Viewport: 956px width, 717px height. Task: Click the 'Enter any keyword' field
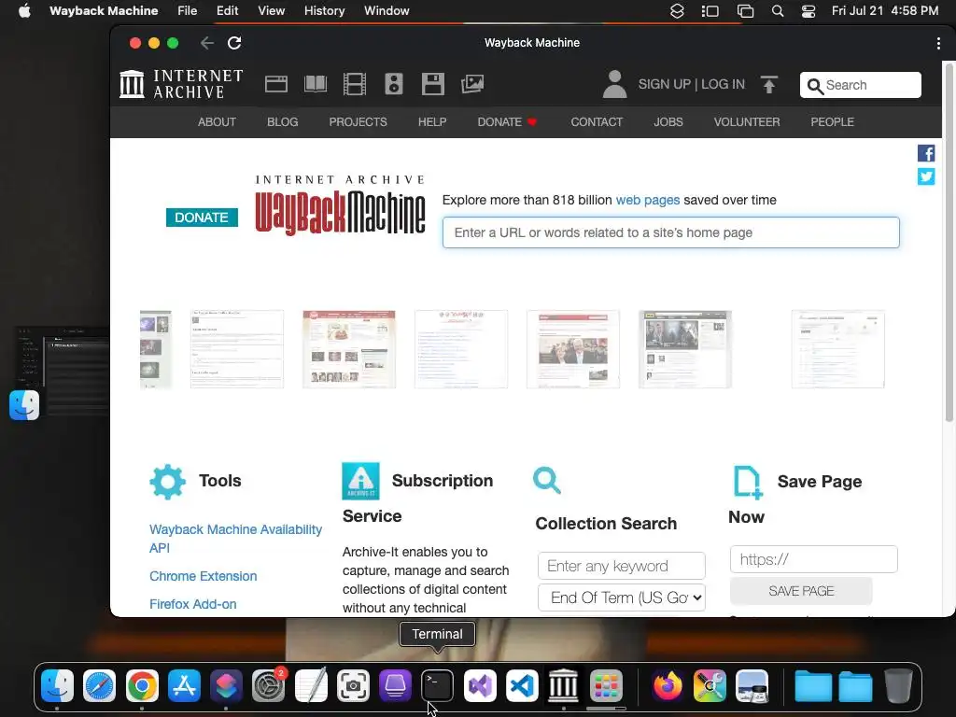coord(621,566)
